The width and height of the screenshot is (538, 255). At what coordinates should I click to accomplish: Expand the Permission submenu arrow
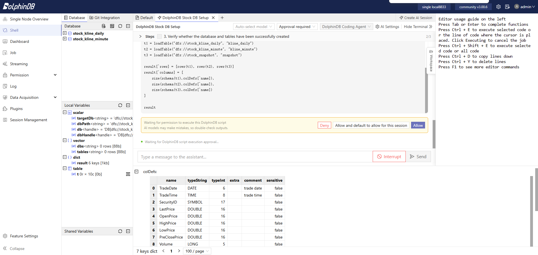pos(55,75)
